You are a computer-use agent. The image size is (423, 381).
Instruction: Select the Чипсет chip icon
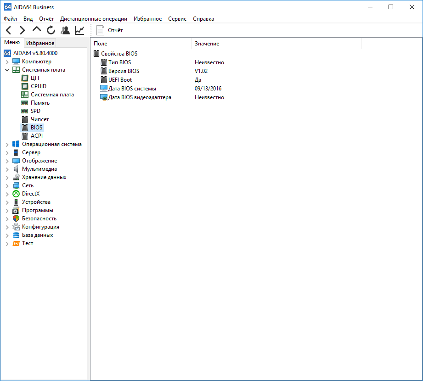24,119
